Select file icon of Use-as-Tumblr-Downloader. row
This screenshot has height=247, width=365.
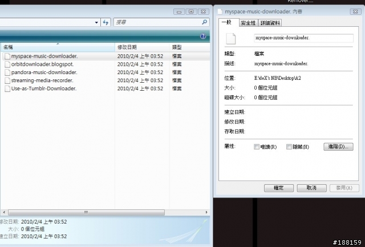point(7,88)
